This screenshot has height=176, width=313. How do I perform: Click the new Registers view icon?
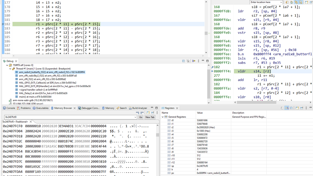pyautogui.click(x=297, y=108)
